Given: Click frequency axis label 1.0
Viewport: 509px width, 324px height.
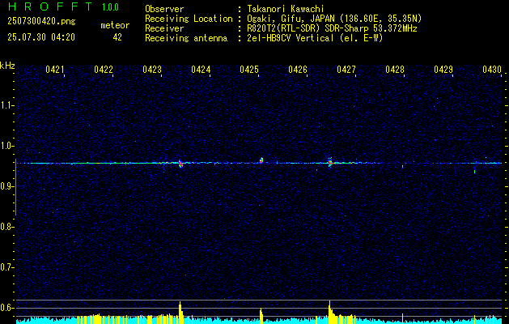Looking at the screenshot, I should tap(6, 146).
